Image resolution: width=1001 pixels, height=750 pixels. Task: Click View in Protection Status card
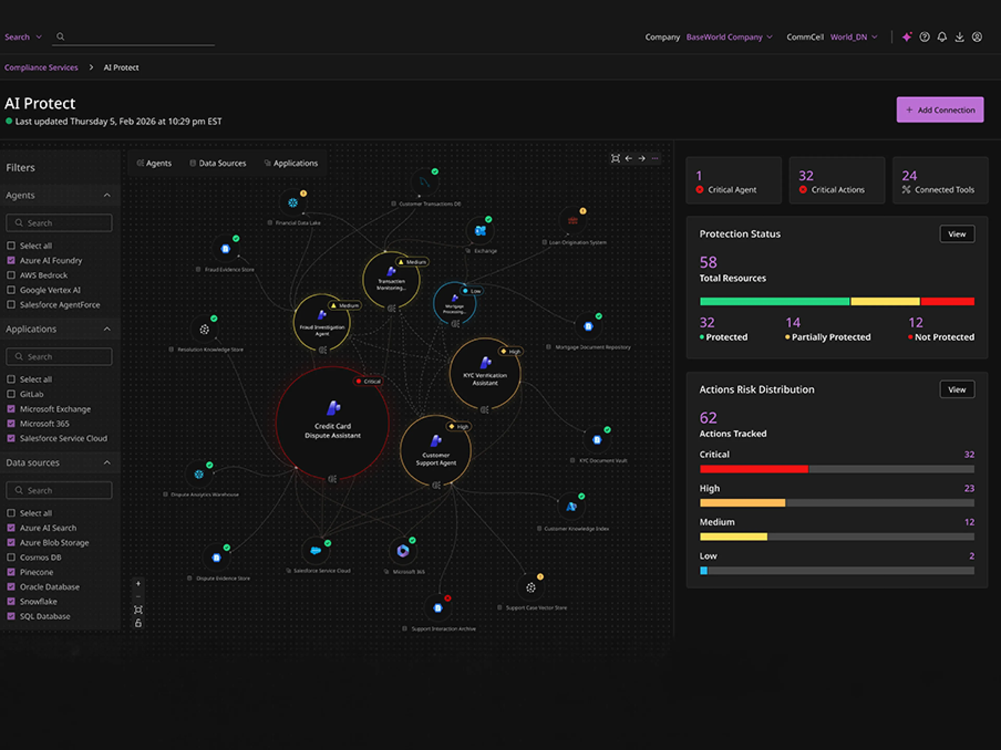click(x=957, y=234)
